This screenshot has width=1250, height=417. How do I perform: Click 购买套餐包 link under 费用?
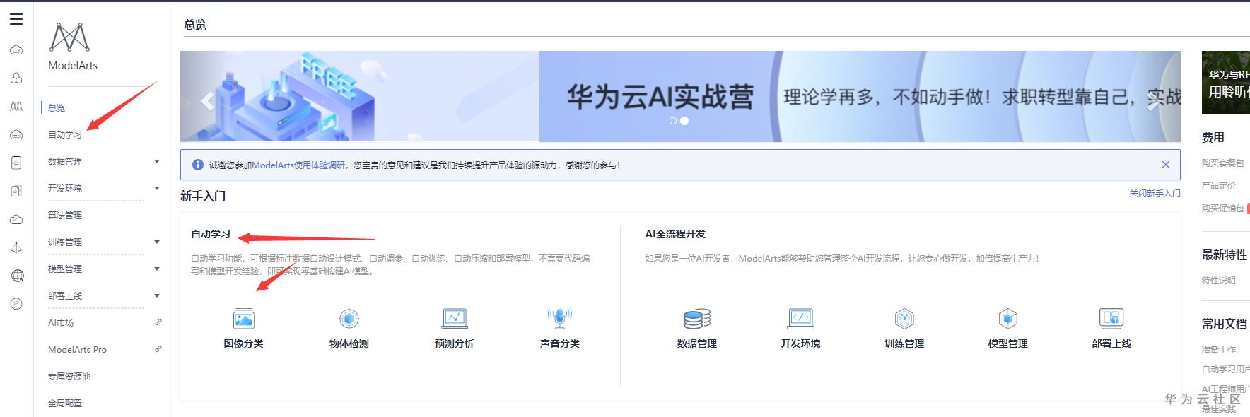(1222, 163)
